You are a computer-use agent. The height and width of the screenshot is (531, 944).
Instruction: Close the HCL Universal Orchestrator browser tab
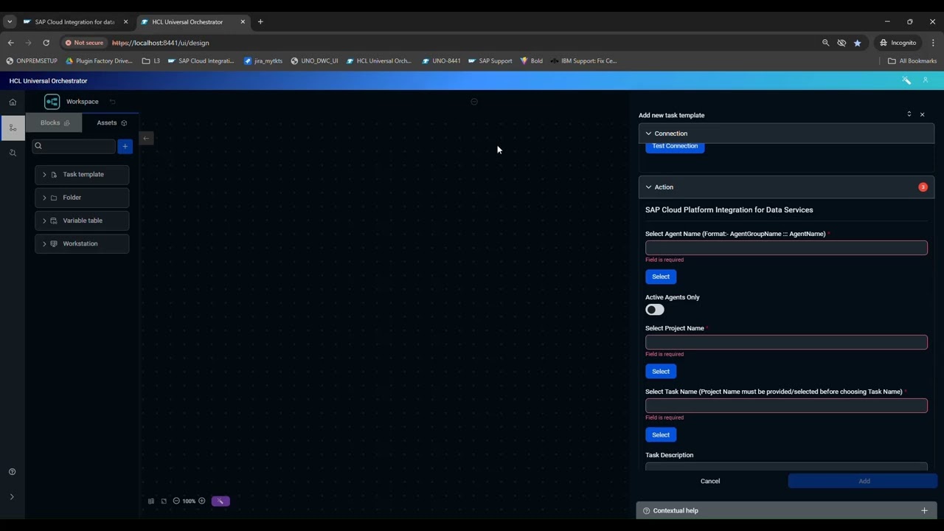[243, 22]
